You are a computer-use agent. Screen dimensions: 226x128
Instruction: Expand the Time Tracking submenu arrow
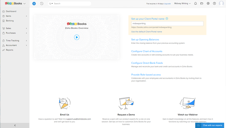click(x=27, y=41)
